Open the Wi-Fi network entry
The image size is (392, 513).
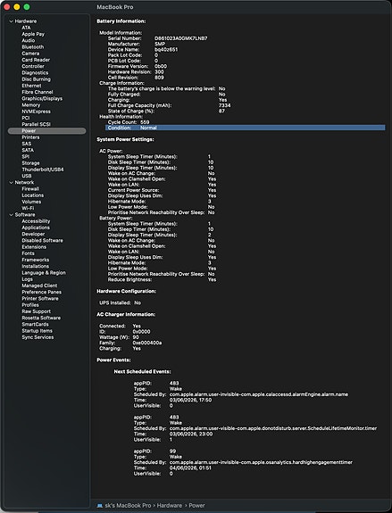click(x=28, y=208)
